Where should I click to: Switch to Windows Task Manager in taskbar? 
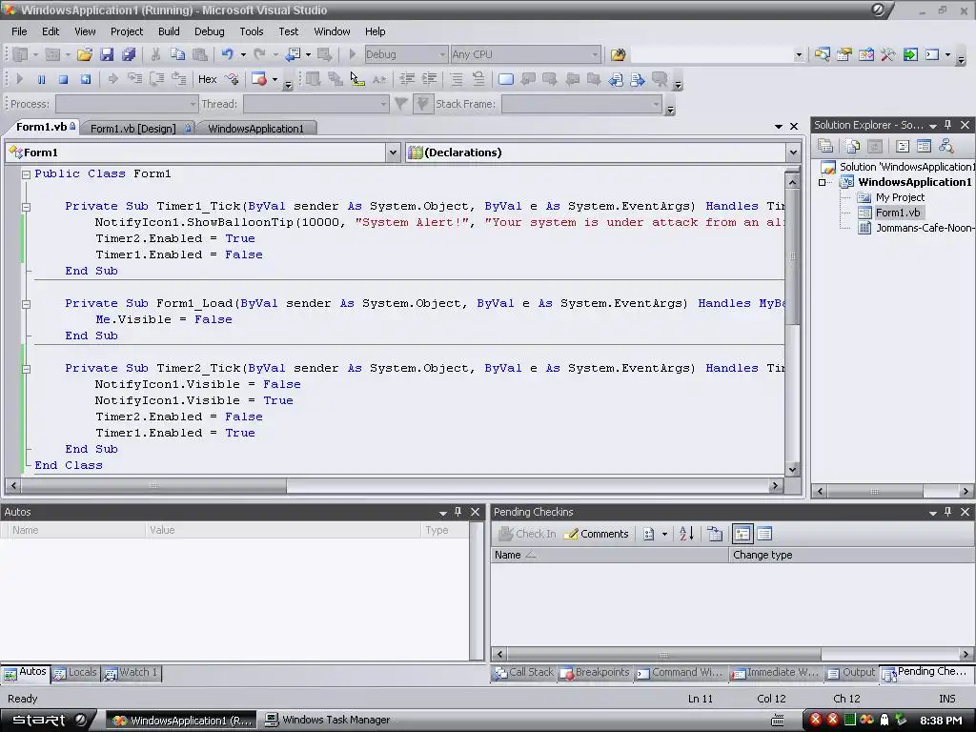click(x=328, y=721)
